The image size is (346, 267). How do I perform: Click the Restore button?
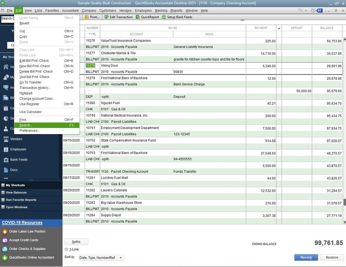332,258
